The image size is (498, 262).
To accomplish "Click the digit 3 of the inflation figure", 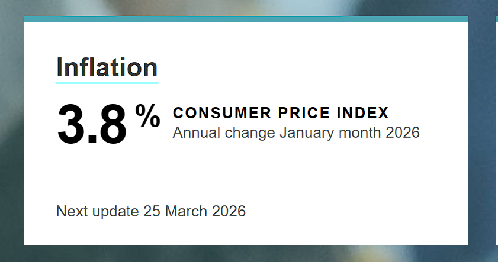I will click(72, 124).
